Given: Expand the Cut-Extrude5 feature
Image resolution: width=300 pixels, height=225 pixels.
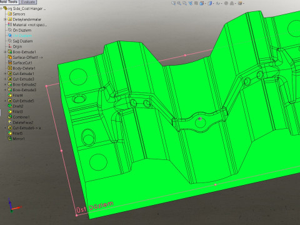Looking at the screenshot, I should (x=5, y=101).
